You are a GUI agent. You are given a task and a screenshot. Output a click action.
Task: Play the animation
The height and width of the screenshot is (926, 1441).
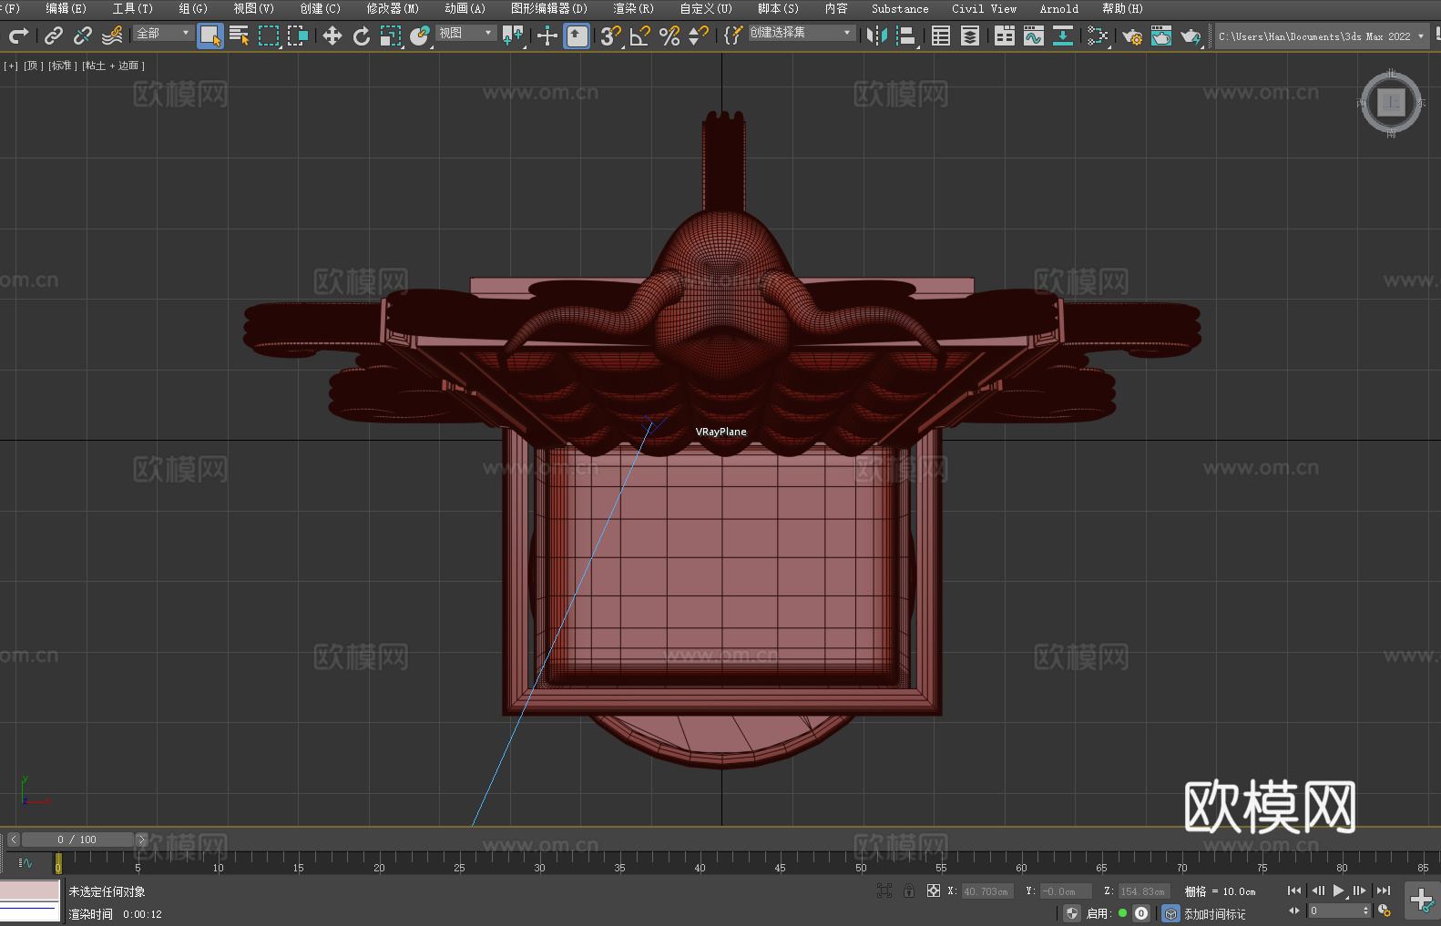pos(1339,890)
